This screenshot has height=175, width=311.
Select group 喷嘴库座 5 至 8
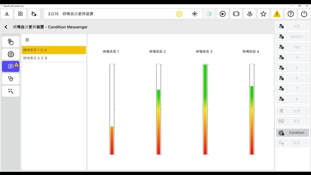[54, 58]
